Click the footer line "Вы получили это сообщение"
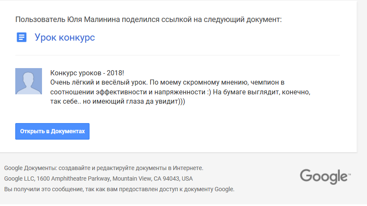 click(119, 189)
